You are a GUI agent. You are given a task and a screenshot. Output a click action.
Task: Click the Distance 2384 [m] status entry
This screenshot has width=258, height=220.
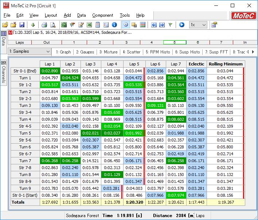[x=173, y=216]
